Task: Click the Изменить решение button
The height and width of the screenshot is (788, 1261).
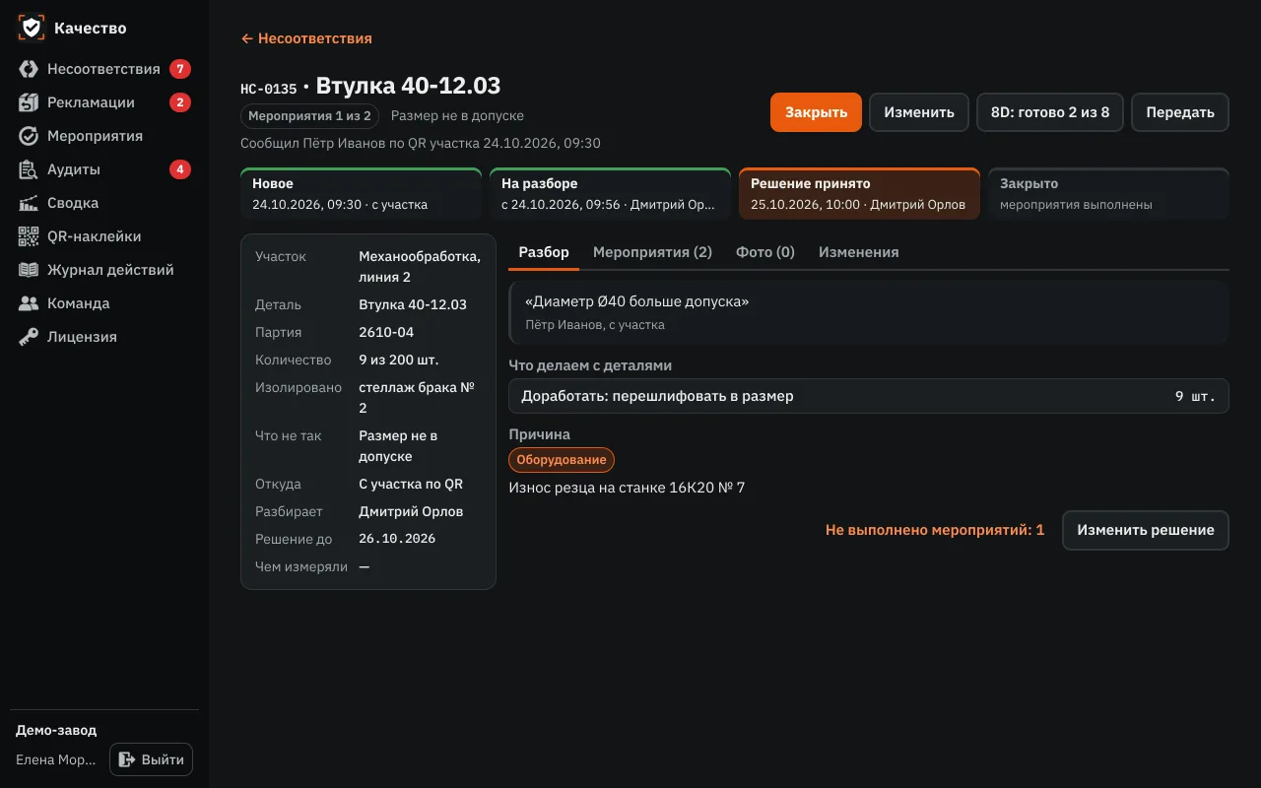Action: (1146, 530)
